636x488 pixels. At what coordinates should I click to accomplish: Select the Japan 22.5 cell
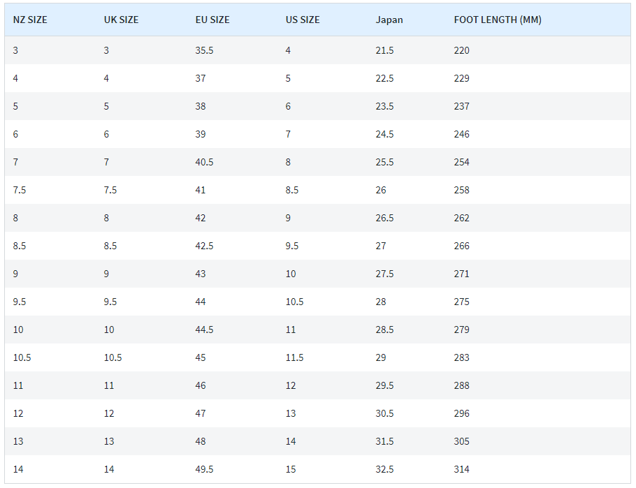coord(384,78)
